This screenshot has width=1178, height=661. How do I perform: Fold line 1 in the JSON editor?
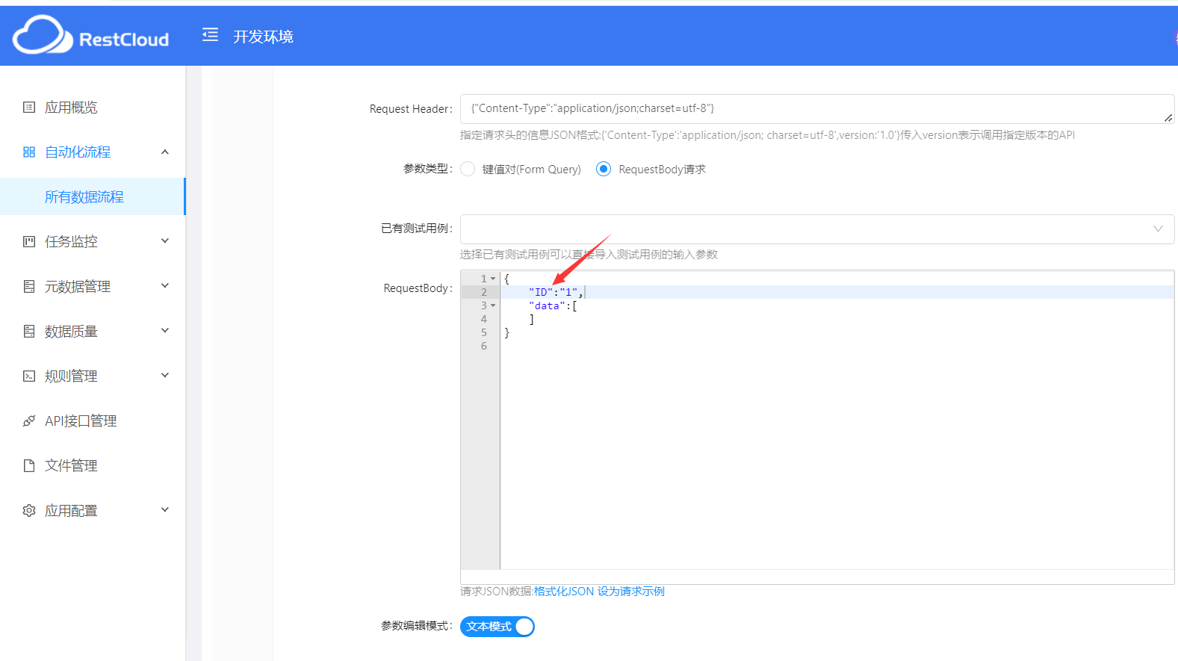point(493,279)
